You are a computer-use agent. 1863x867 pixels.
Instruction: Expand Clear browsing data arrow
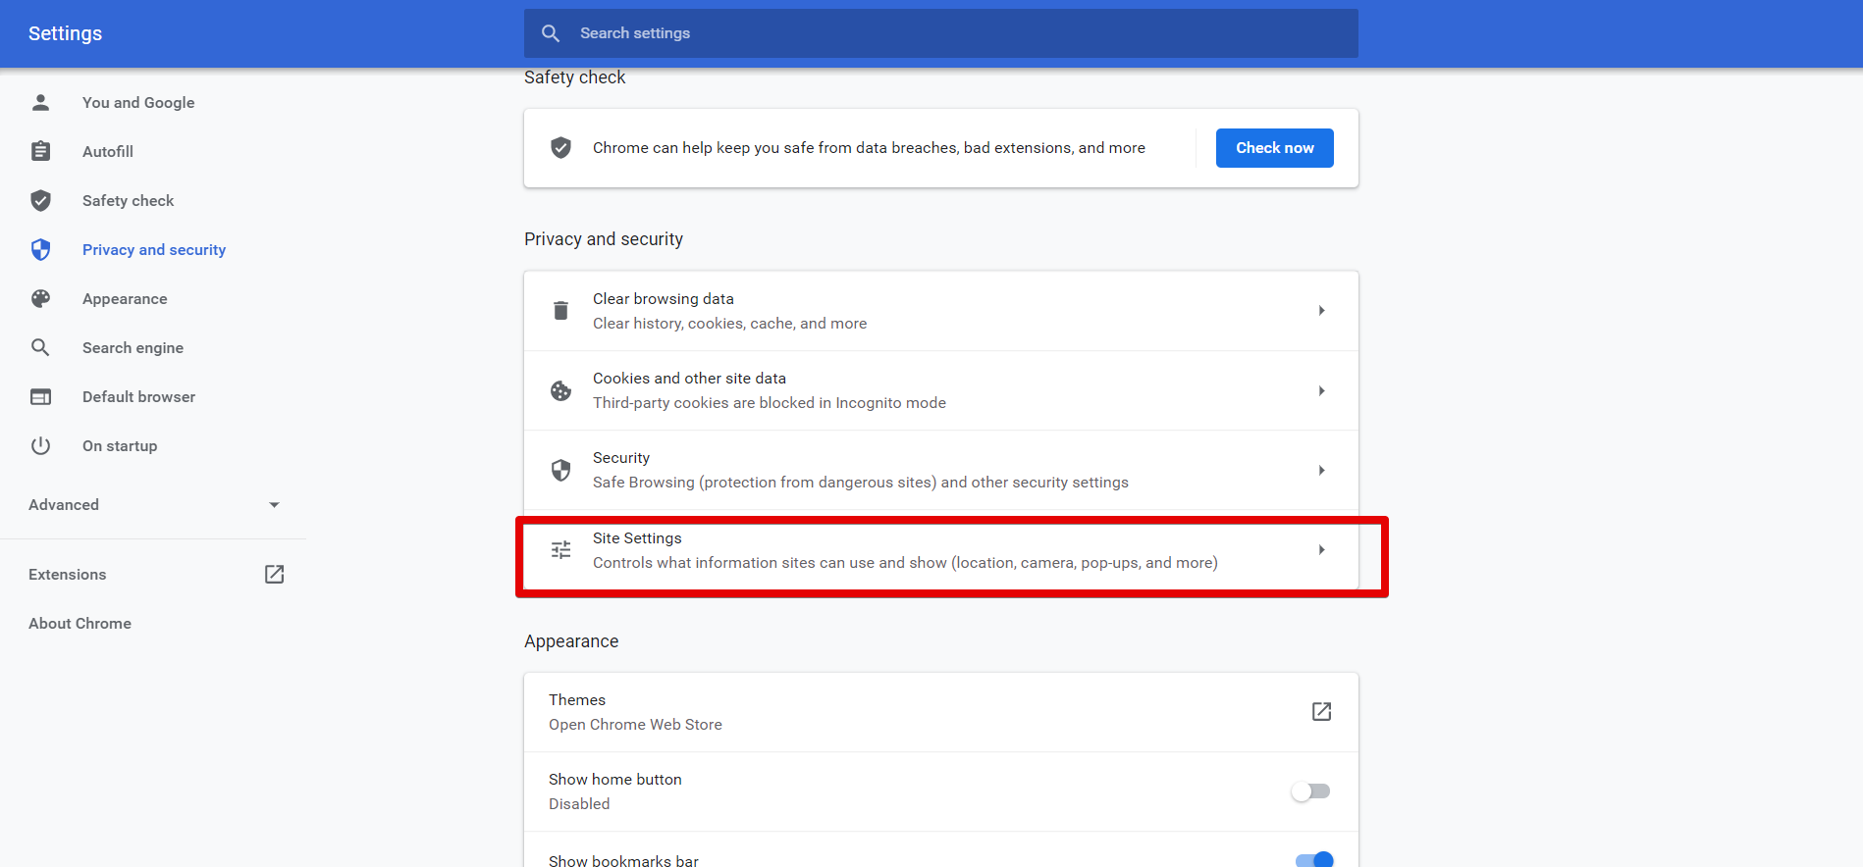point(1321,311)
